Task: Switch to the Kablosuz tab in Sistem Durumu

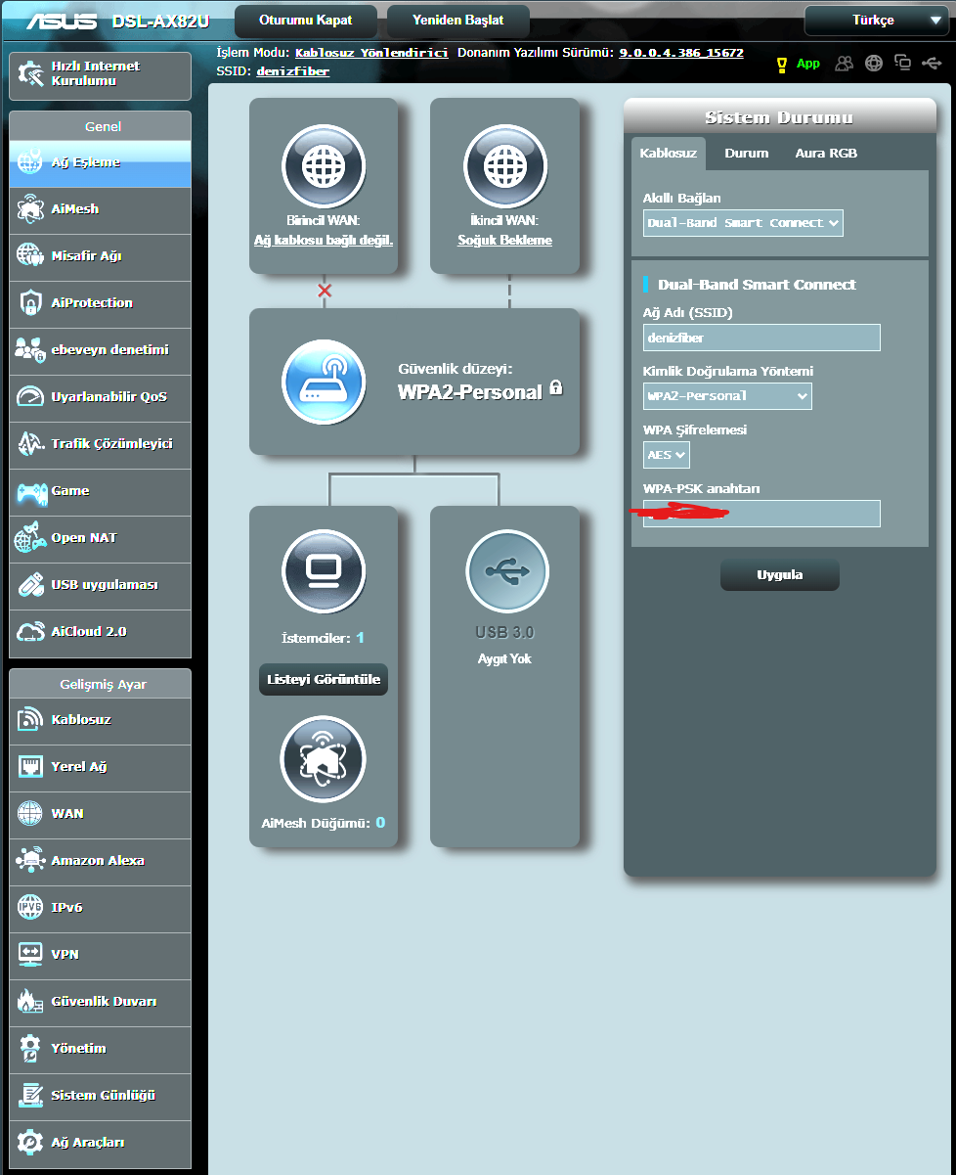Action: (669, 154)
